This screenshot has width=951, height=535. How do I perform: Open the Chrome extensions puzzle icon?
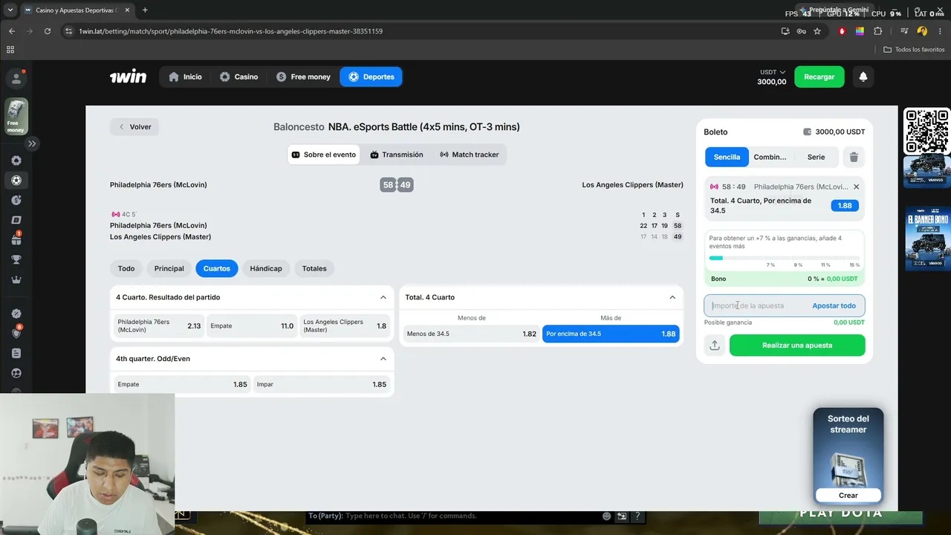click(x=877, y=31)
